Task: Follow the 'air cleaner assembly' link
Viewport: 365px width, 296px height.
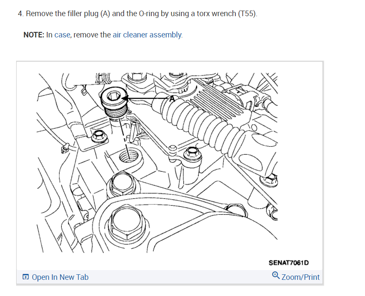Action: coord(147,35)
